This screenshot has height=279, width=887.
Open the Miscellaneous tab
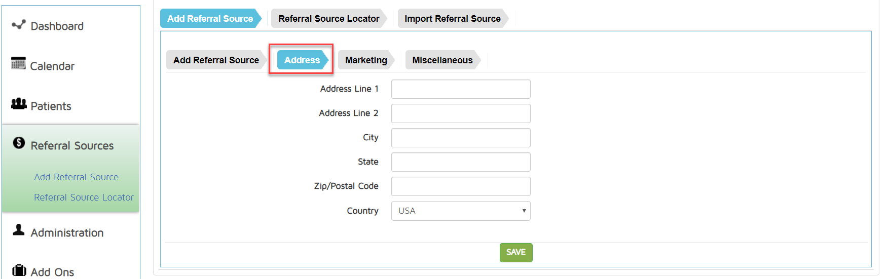click(x=442, y=60)
